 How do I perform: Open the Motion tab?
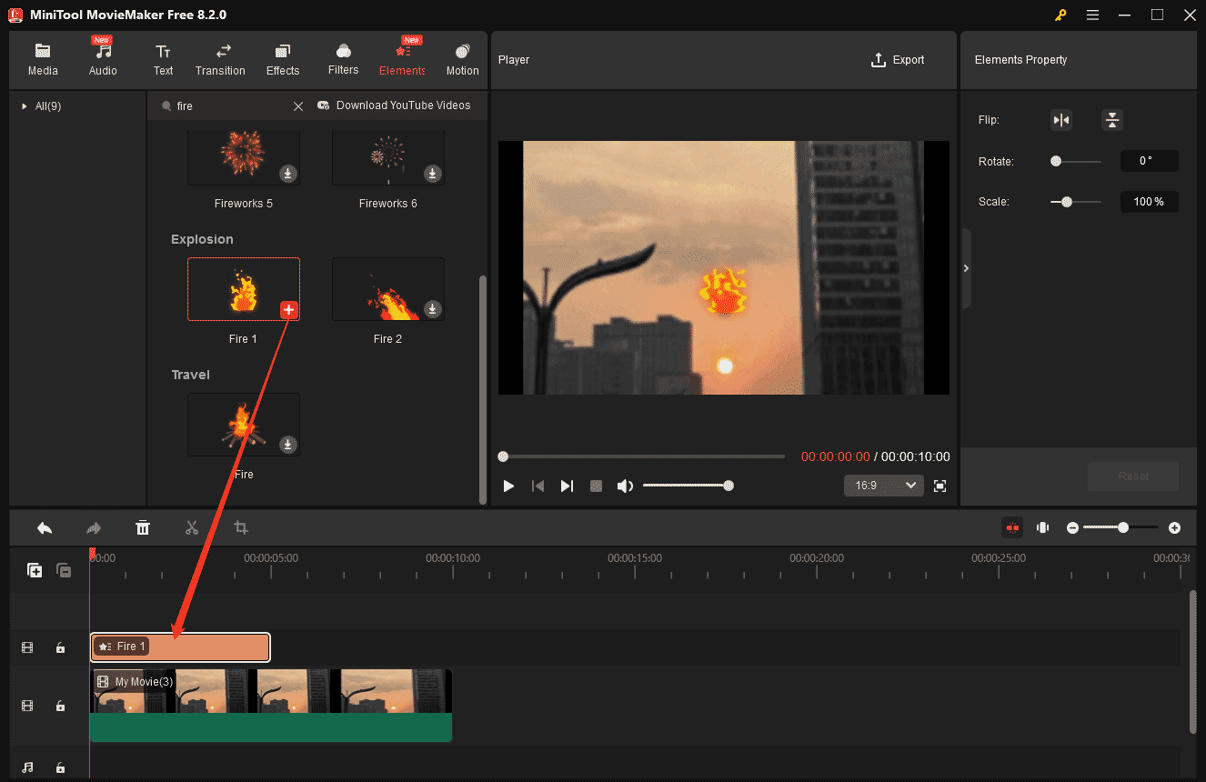(462, 60)
